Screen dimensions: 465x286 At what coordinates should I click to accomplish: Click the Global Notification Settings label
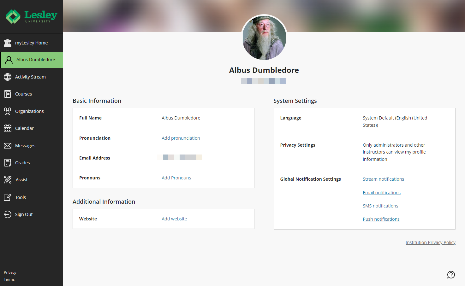click(311, 179)
